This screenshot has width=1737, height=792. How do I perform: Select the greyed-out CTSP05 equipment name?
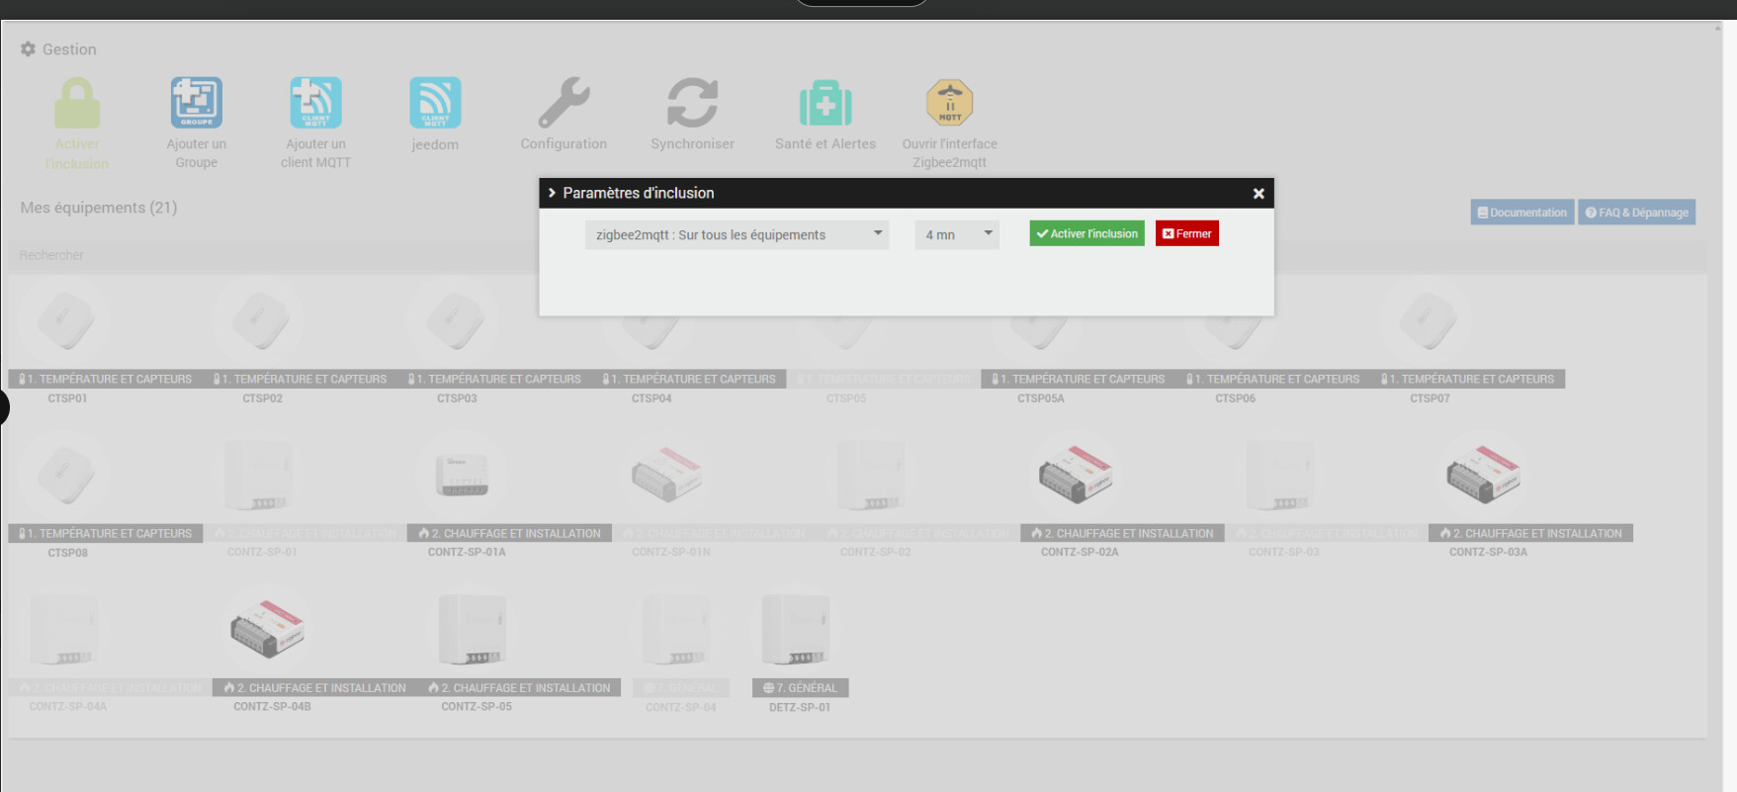846,398
